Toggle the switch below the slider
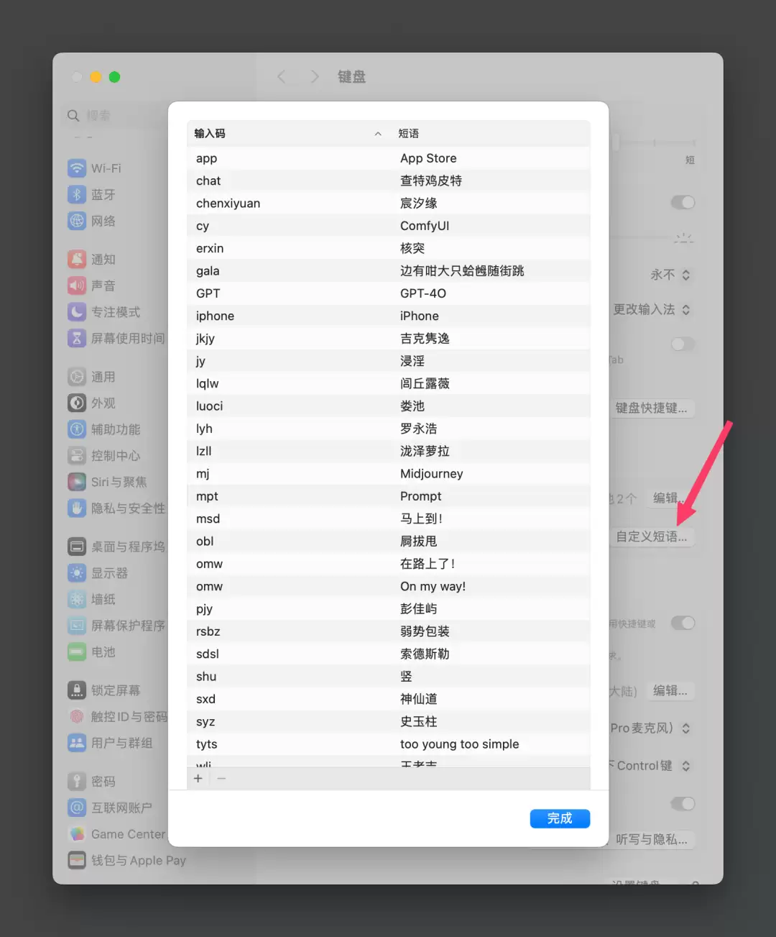776x937 pixels. [683, 202]
